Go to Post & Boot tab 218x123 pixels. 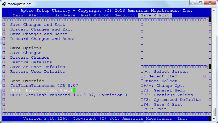pos(95,15)
